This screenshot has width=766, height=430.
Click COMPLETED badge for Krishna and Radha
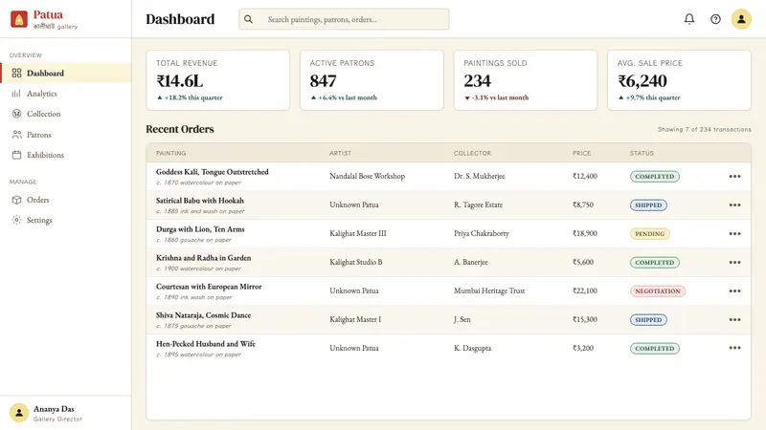pos(655,262)
